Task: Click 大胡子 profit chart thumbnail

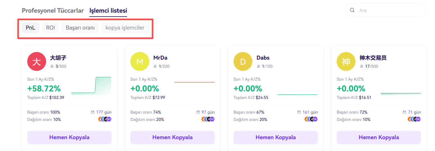Action: 91,86
